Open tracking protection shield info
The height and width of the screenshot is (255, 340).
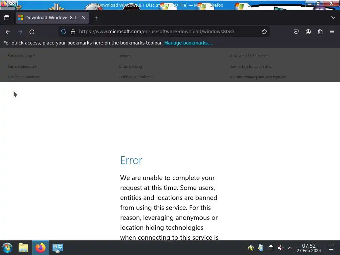click(63, 32)
